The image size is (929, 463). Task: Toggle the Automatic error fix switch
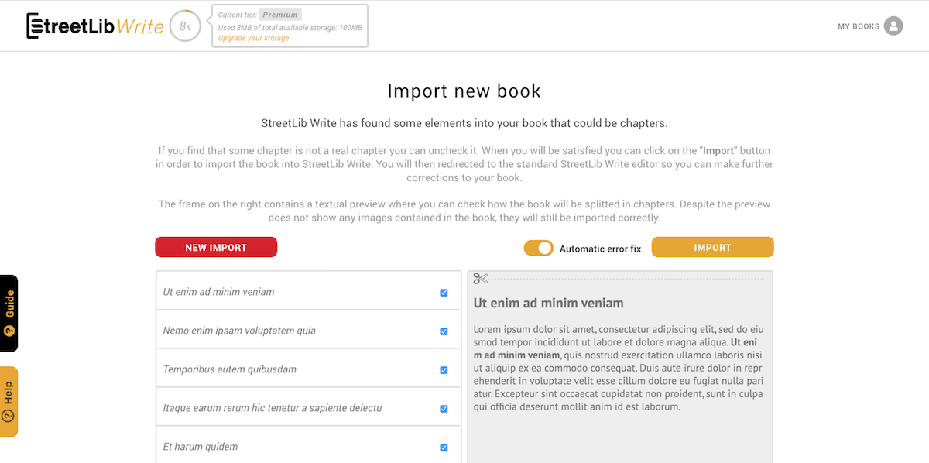coord(539,247)
